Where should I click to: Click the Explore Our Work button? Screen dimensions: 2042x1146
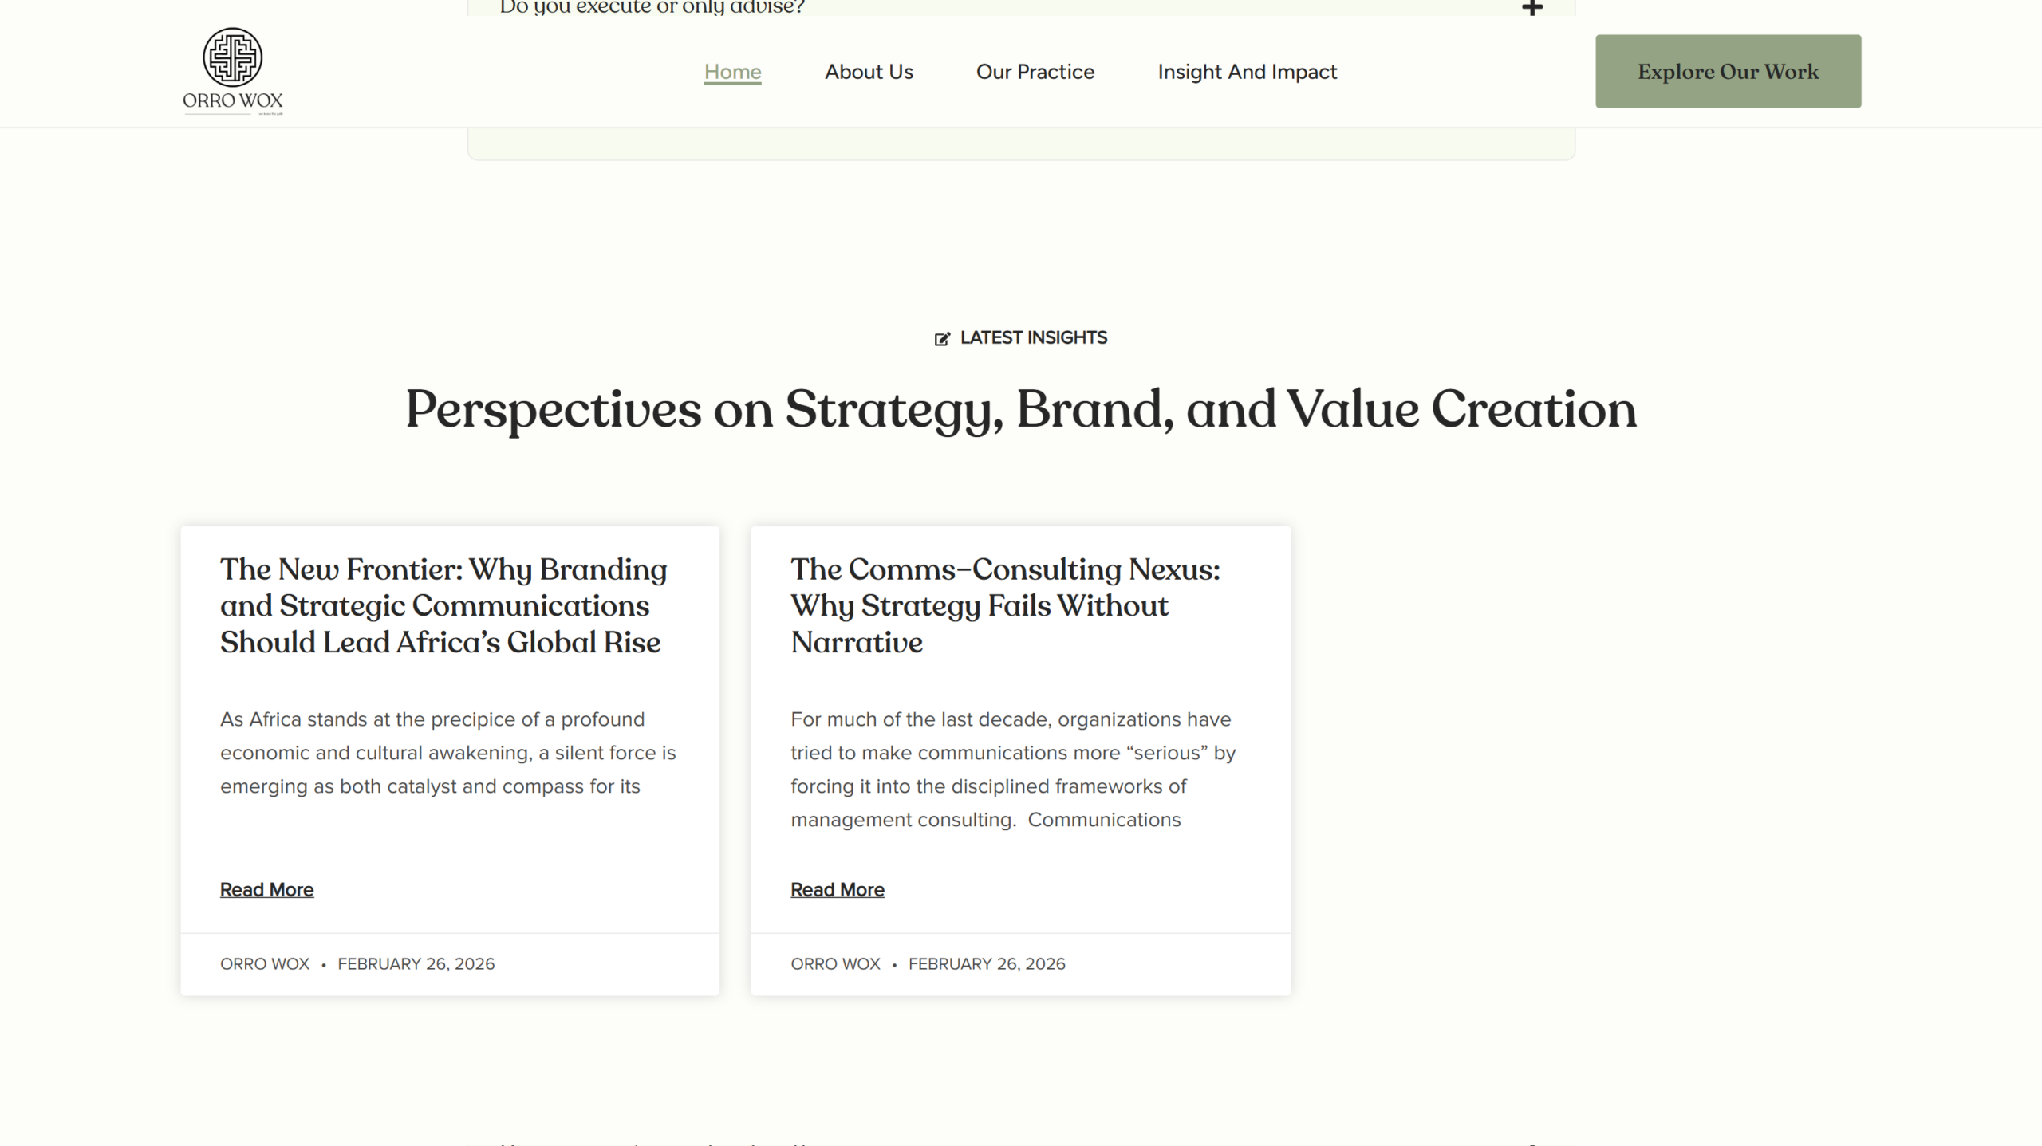(x=1728, y=71)
